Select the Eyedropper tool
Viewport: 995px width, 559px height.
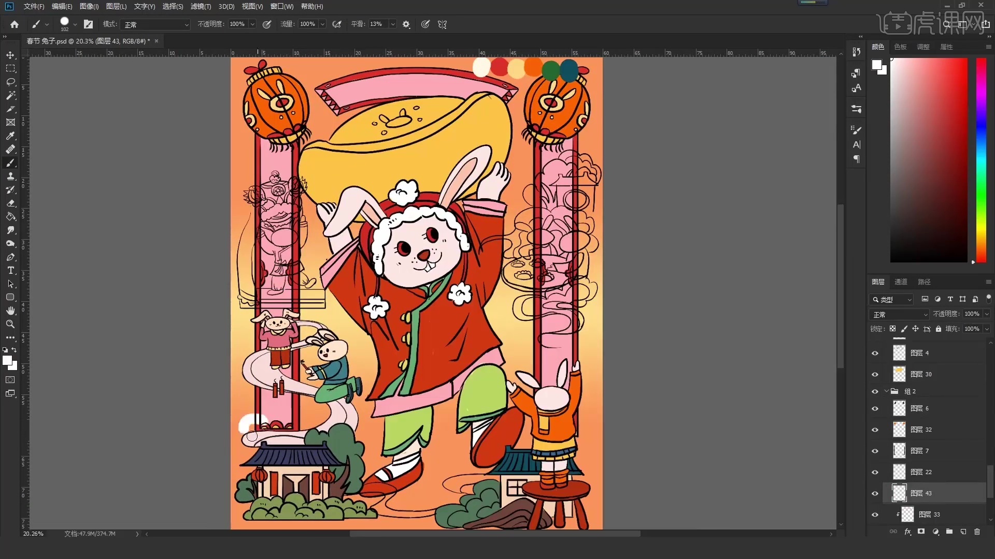[10, 136]
